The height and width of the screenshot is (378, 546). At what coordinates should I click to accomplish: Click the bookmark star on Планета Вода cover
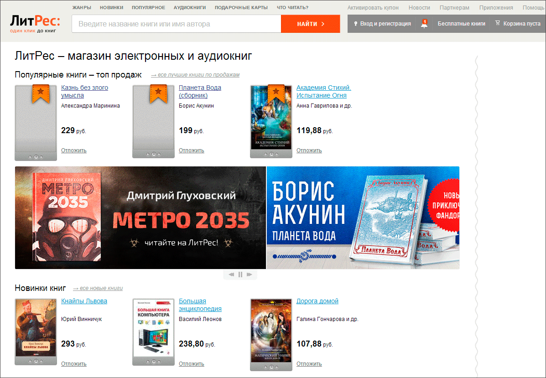(158, 94)
